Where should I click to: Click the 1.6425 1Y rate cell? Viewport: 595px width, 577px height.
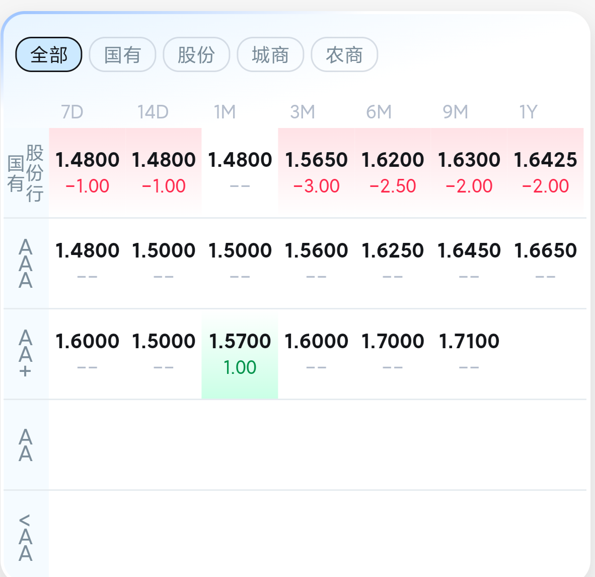(x=545, y=171)
